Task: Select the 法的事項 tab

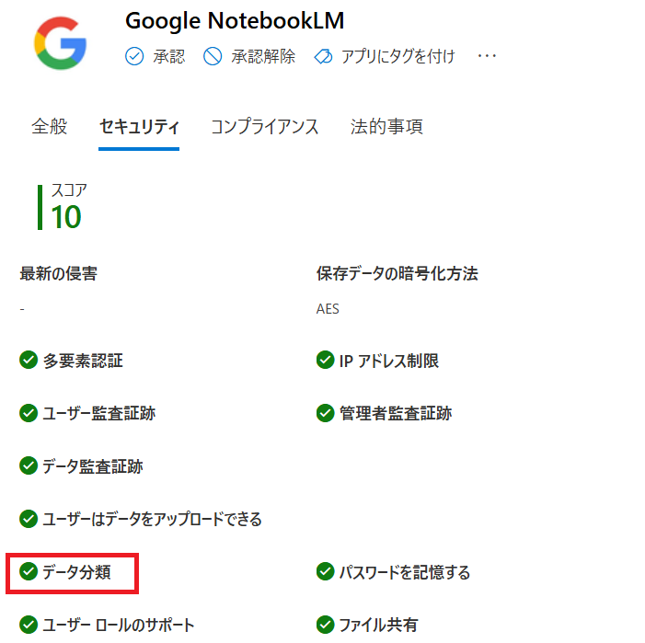Action: click(386, 127)
